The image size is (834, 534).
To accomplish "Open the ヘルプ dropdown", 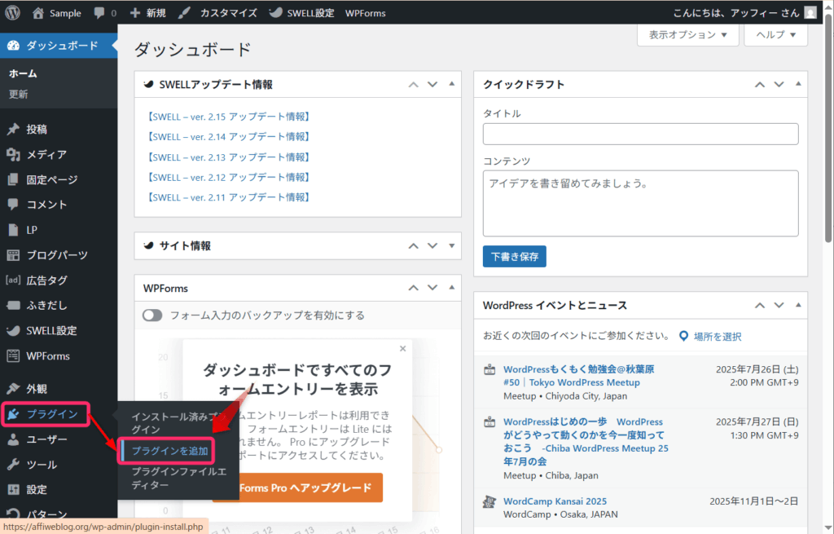I will [775, 34].
